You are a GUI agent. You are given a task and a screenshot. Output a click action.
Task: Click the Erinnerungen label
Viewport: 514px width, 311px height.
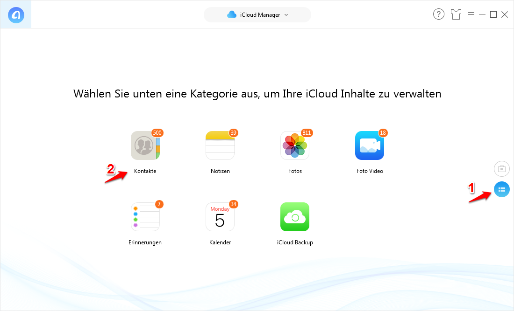click(145, 242)
